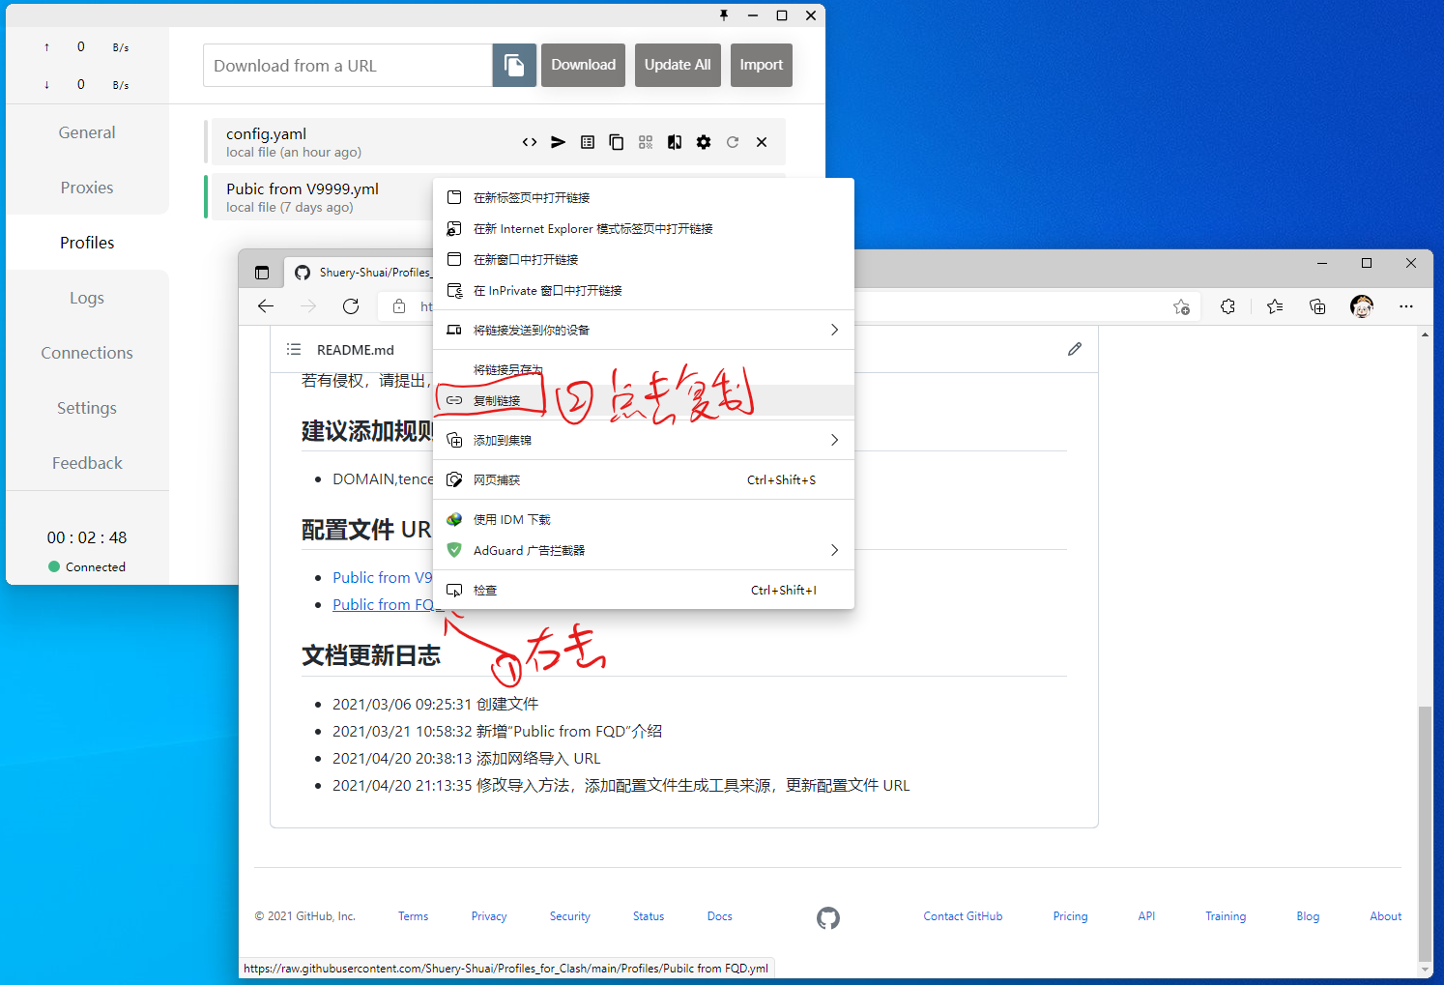Open the Docs link in GitHub footer
Viewport: 1444px width, 985px height.
(720, 916)
